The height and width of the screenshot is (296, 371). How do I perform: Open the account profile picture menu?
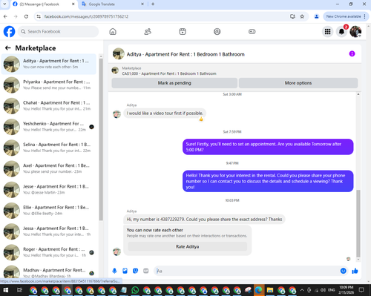355,31
